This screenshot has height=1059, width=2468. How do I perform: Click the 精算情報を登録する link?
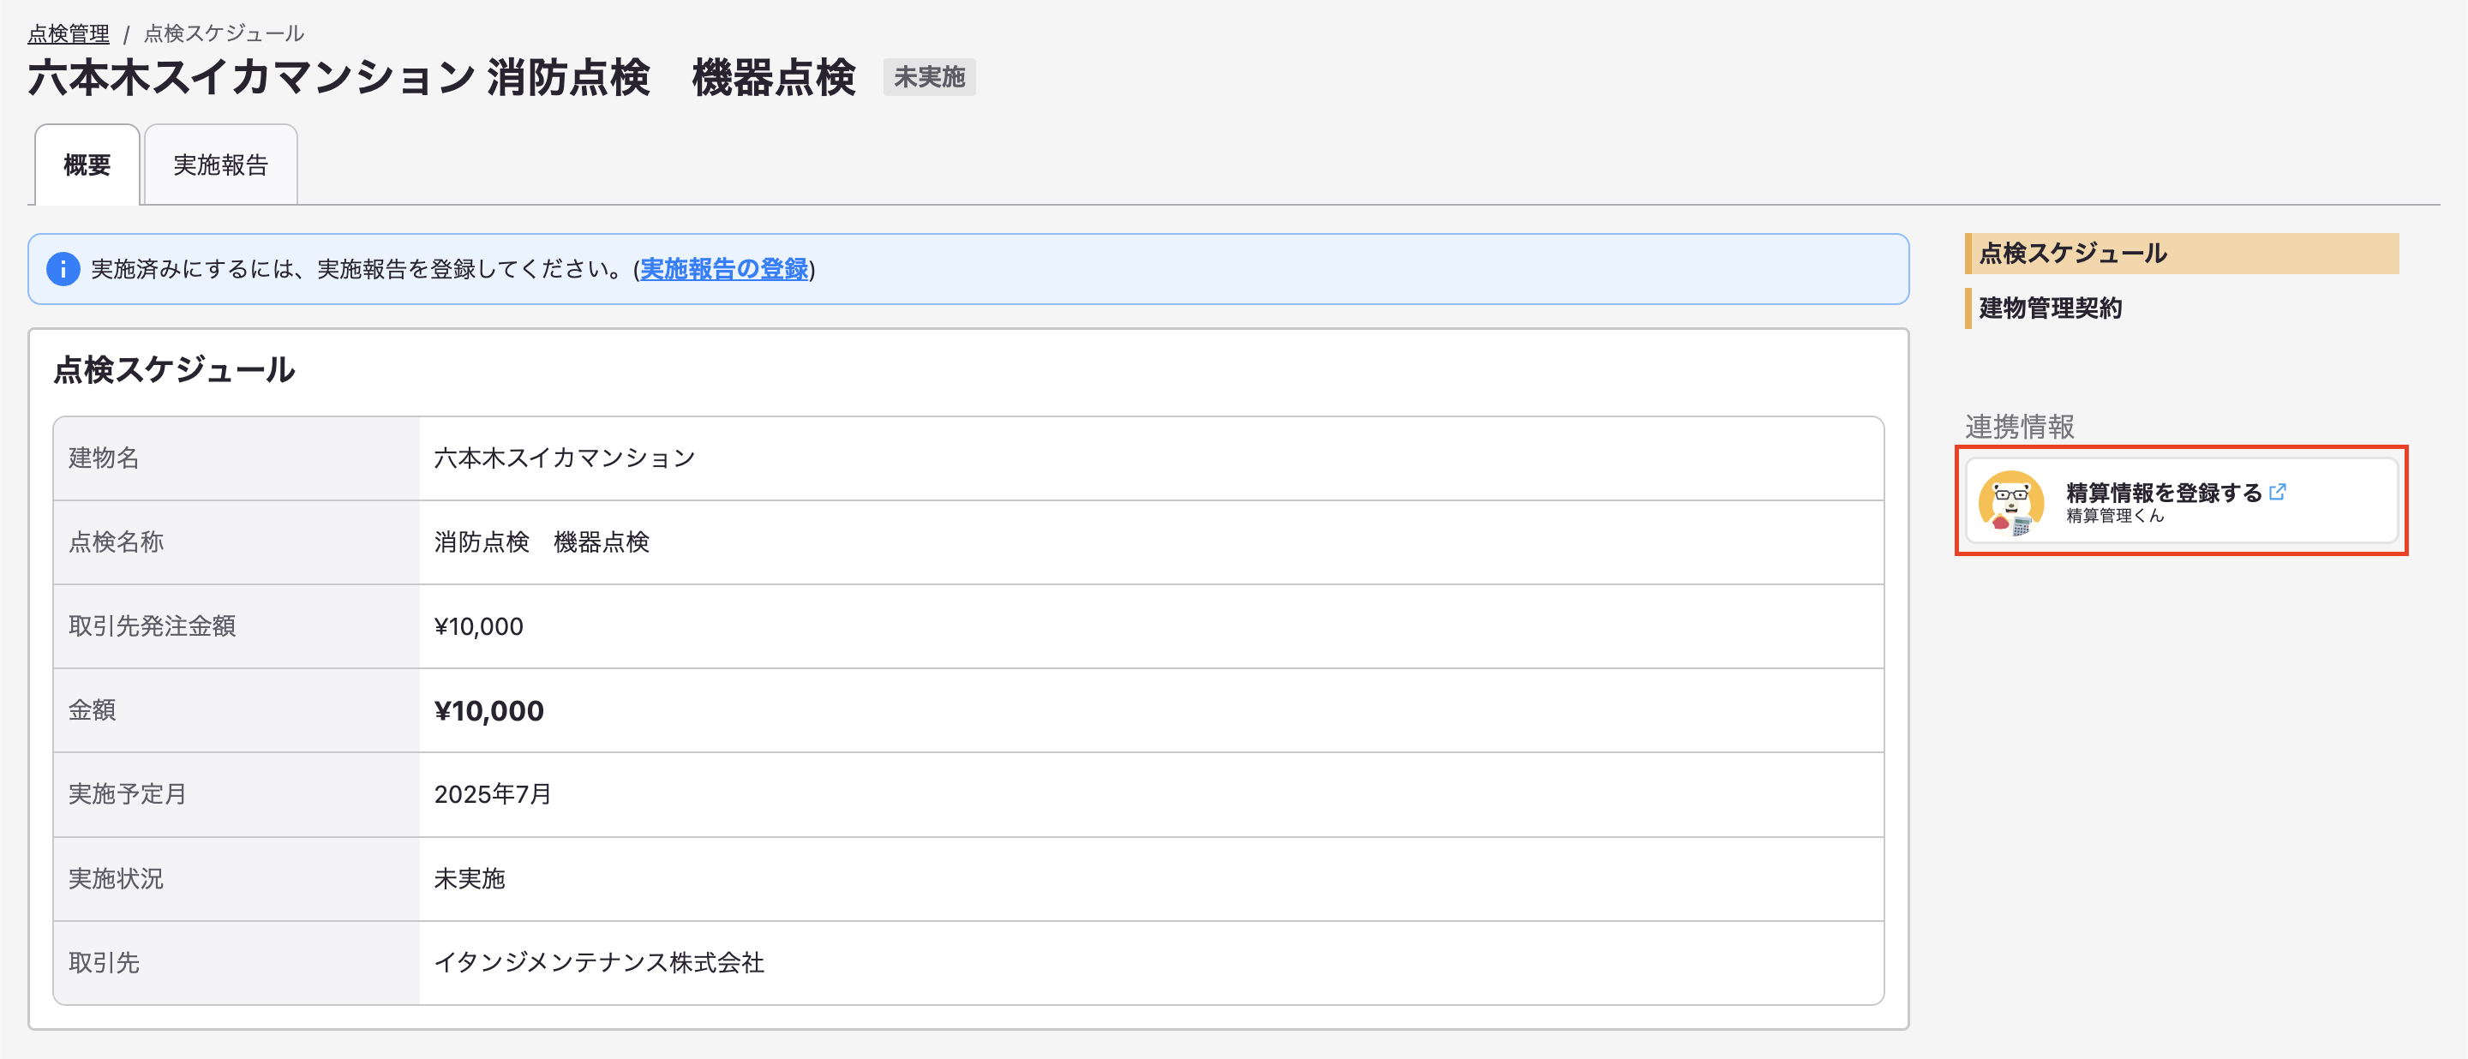(x=2163, y=492)
